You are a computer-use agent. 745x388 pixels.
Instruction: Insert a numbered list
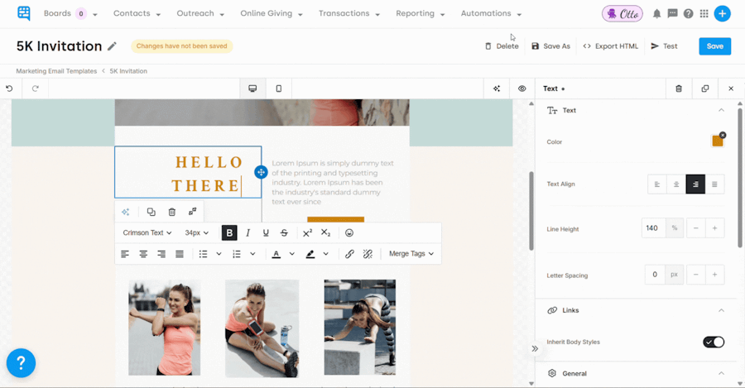(237, 254)
